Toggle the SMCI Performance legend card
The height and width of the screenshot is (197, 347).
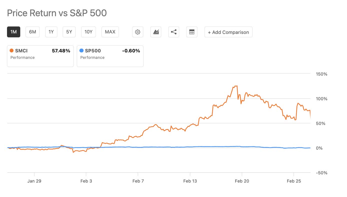tap(40, 56)
